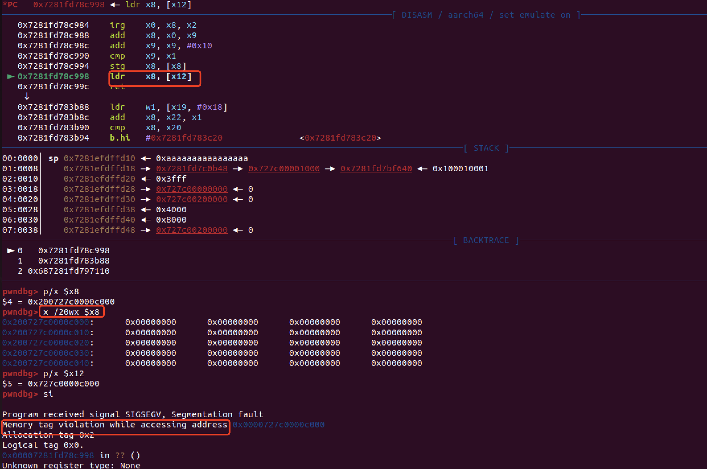Click the down arrow below the ret instruction
The image size is (707, 469).
[x=27, y=96]
